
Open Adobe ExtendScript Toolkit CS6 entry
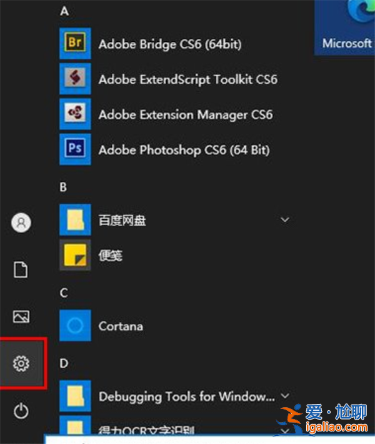pos(188,79)
